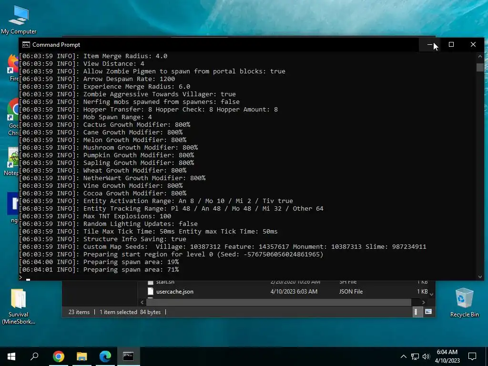Click the 'Max TNT Explosions: 100' log line
Viewport: 488px width, 366px height.
[95, 216]
